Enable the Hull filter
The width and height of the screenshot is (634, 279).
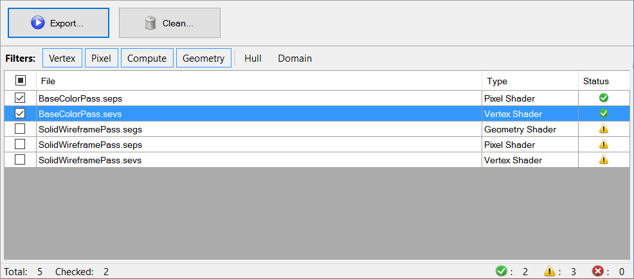click(x=253, y=59)
